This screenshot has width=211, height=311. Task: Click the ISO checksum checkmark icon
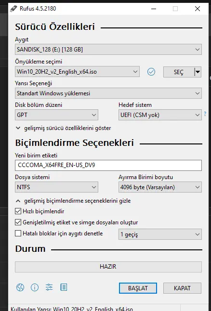pyautogui.click(x=151, y=72)
